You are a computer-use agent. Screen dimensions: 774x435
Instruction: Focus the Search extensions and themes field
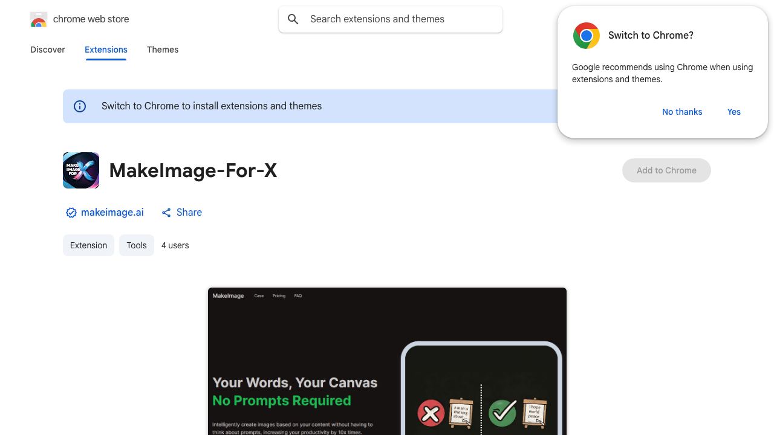click(x=391, y=19)
